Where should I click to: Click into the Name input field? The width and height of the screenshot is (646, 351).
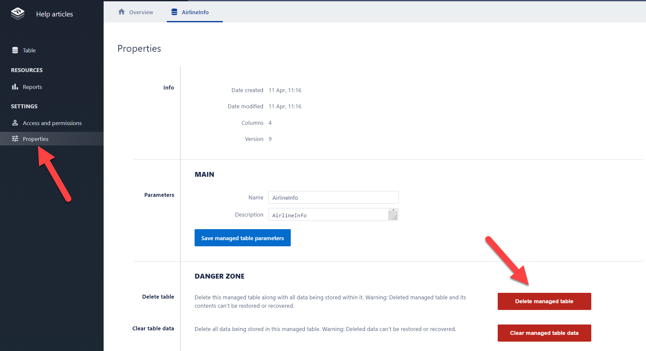coord(333,197)
